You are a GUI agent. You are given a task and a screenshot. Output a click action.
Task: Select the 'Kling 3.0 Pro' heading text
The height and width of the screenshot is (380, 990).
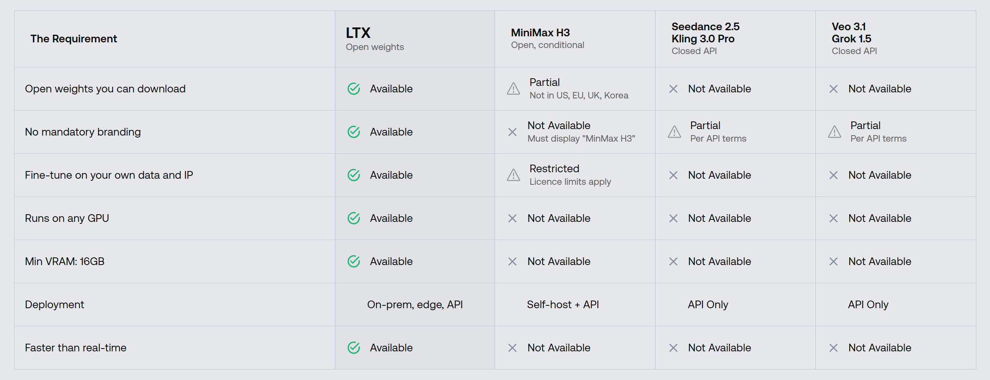tap(703, 39)
